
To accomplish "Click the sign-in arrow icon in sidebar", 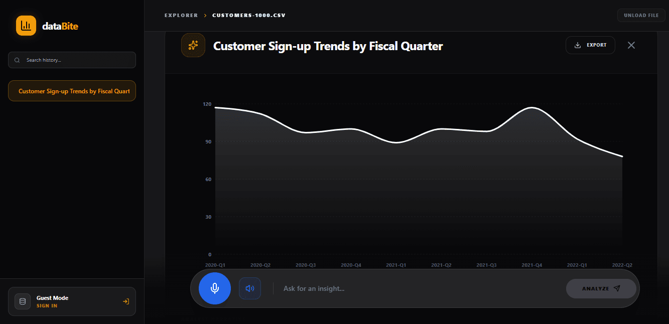I will coord(126,301).
